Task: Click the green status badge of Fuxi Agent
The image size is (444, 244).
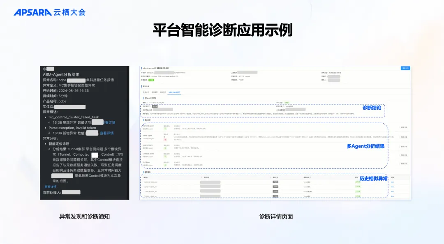Action: (x=165, y=165)
